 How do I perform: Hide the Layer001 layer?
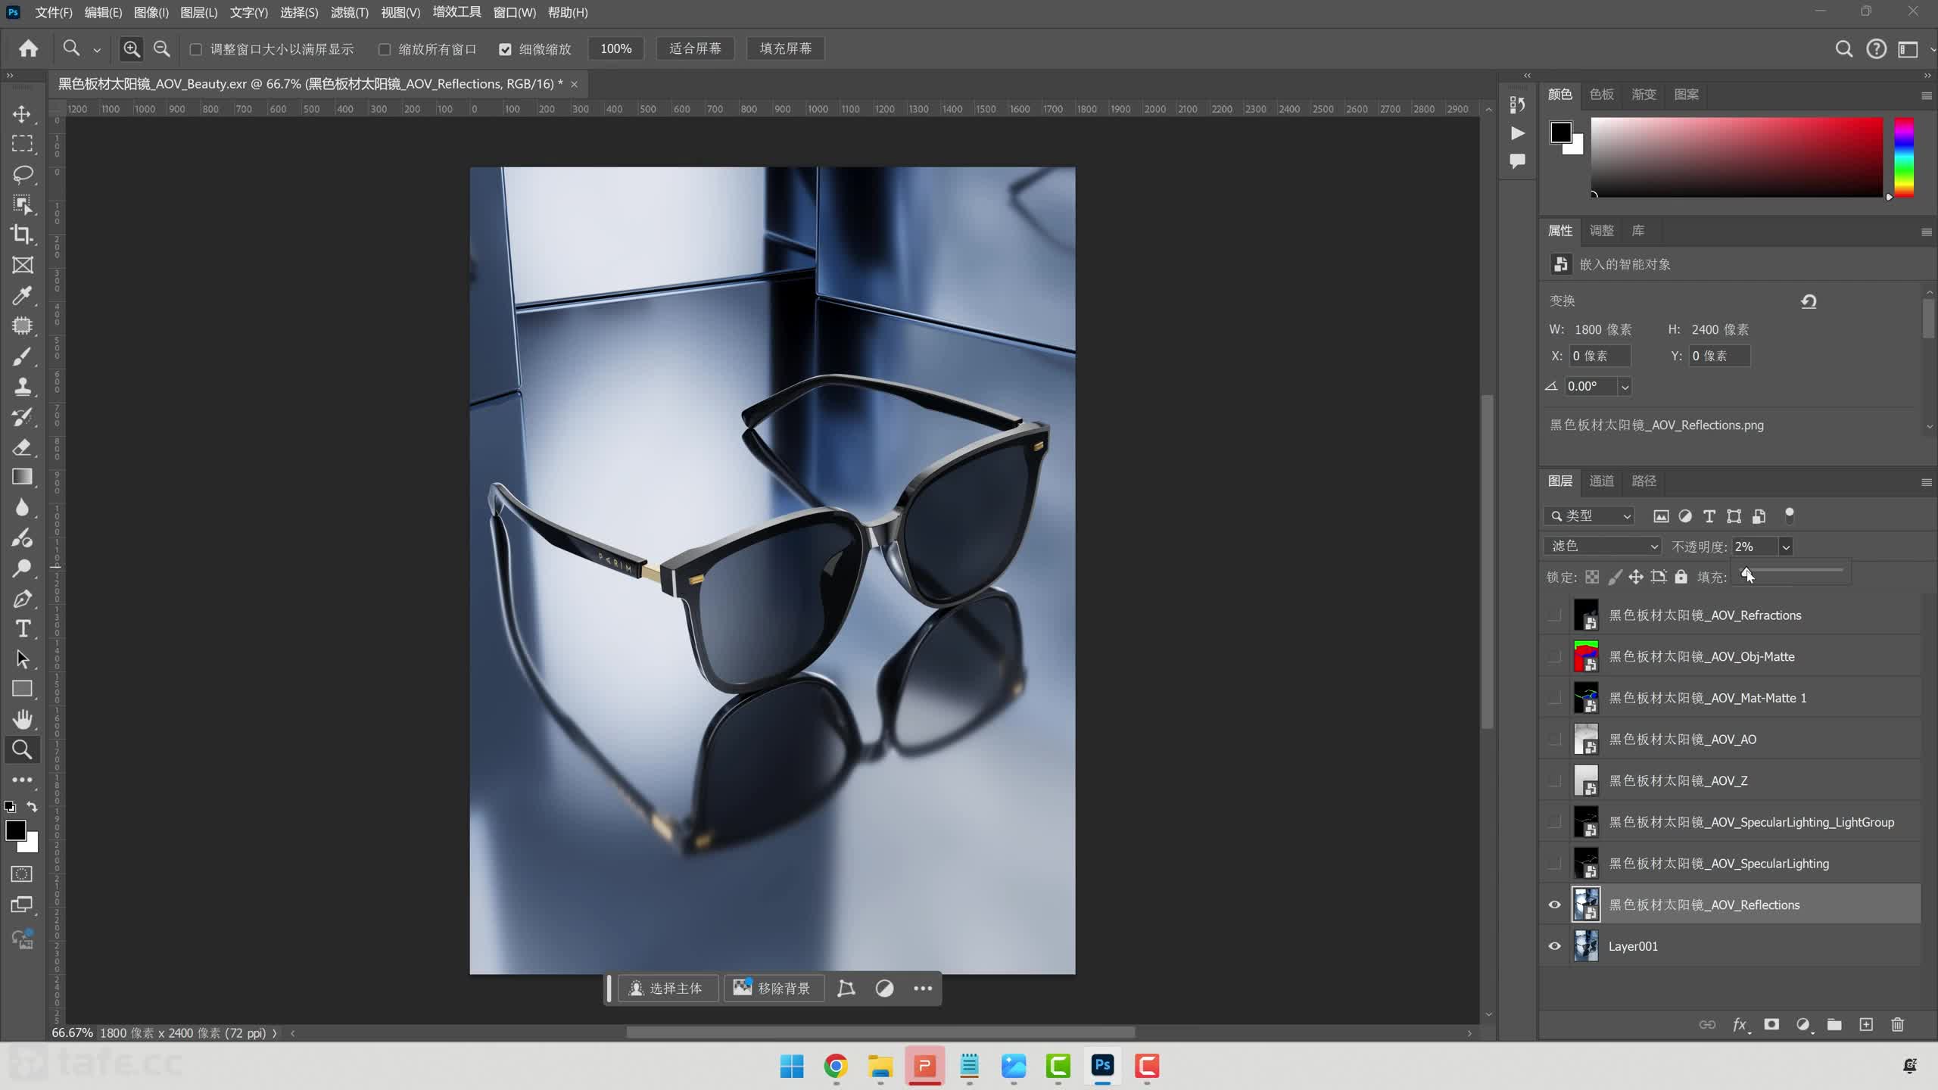point(1554,946)
